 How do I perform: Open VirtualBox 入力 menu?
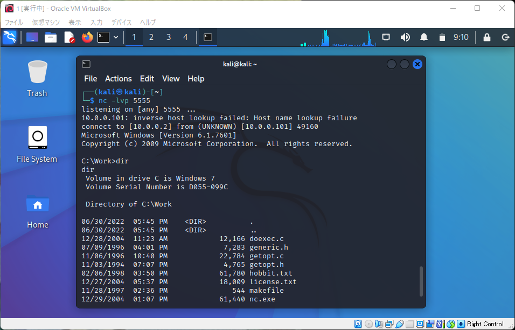point(96,22)
